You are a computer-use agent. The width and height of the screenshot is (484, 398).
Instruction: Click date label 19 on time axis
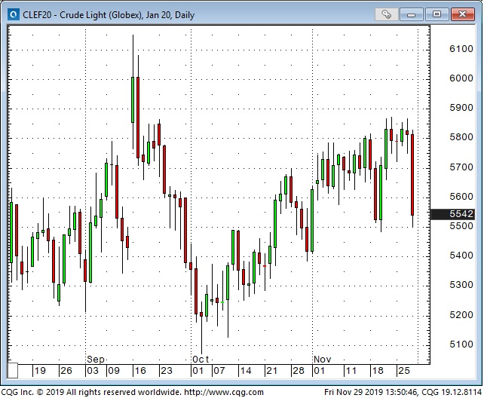pyautogui.click(x=40, y=371)
